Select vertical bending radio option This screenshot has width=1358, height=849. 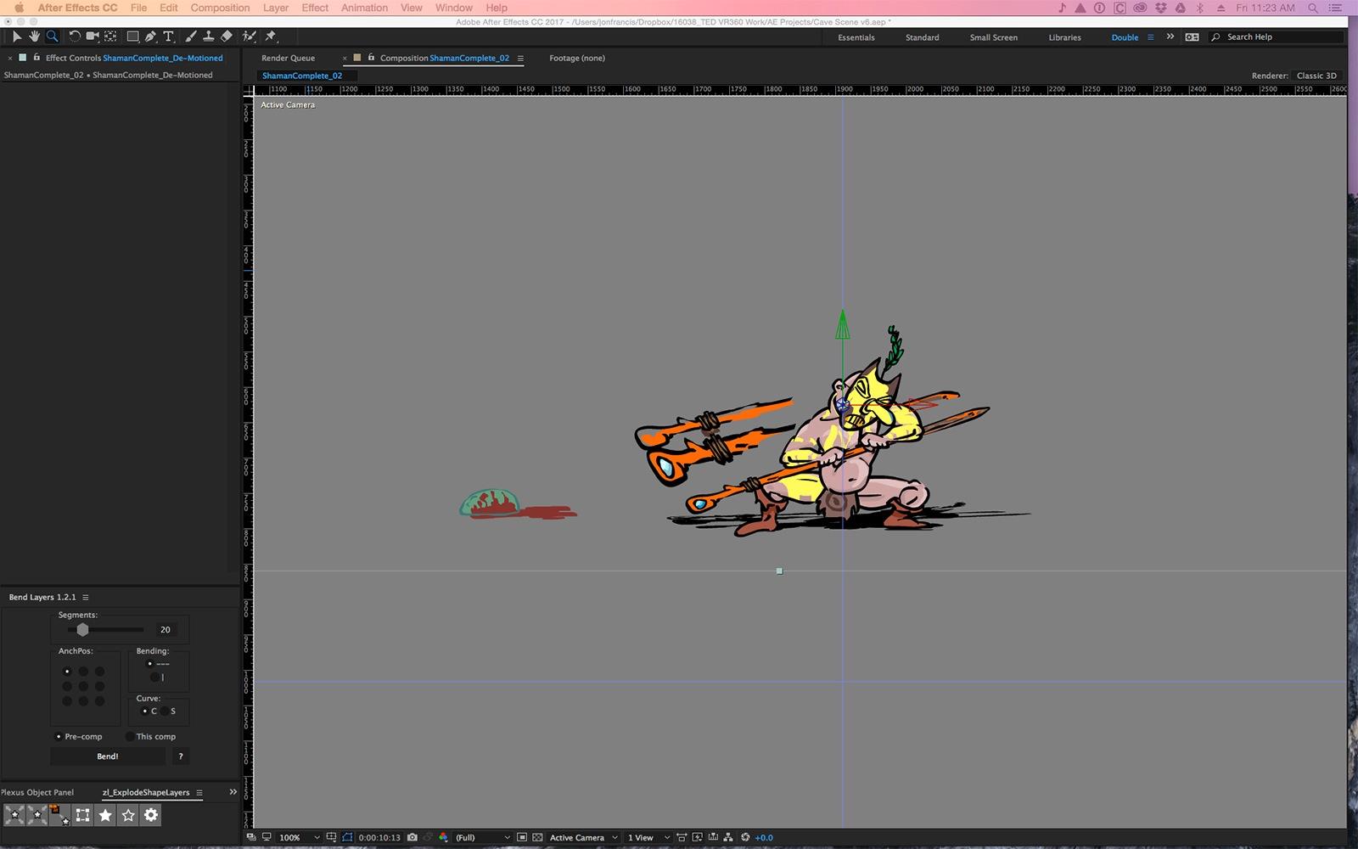click(x=154, y=678)
